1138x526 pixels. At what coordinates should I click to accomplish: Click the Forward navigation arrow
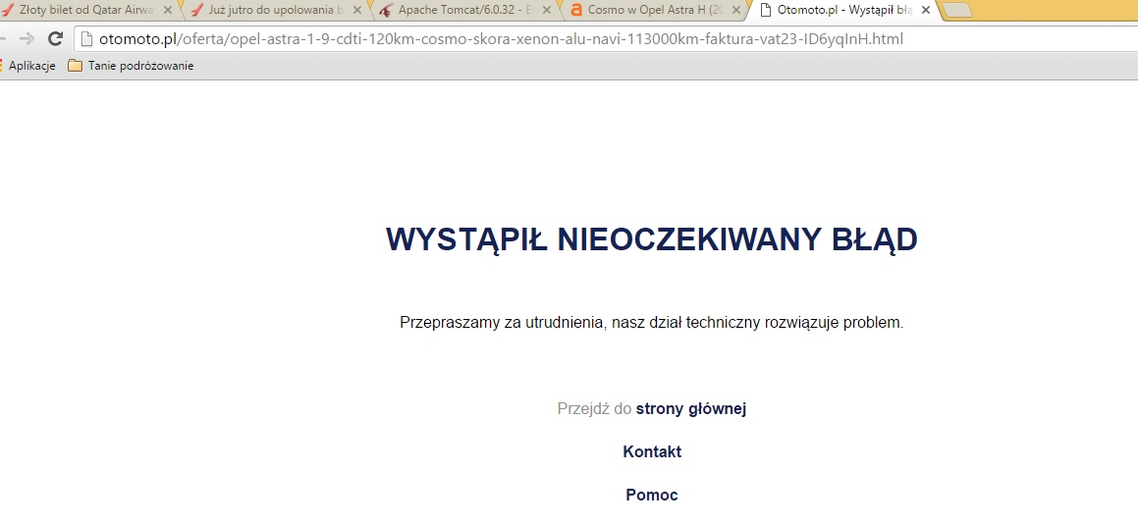coord(27,38)
